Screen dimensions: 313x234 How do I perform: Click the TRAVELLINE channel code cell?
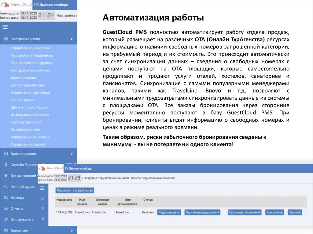click(64, 212)
